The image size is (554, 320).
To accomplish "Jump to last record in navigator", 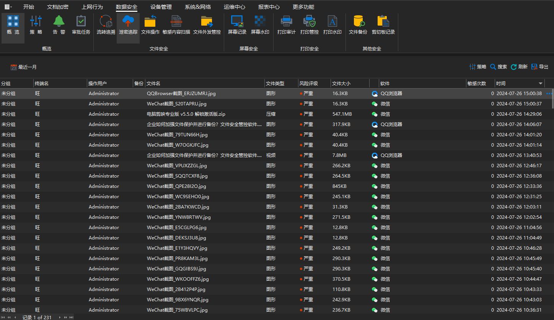I will (72, 317).
